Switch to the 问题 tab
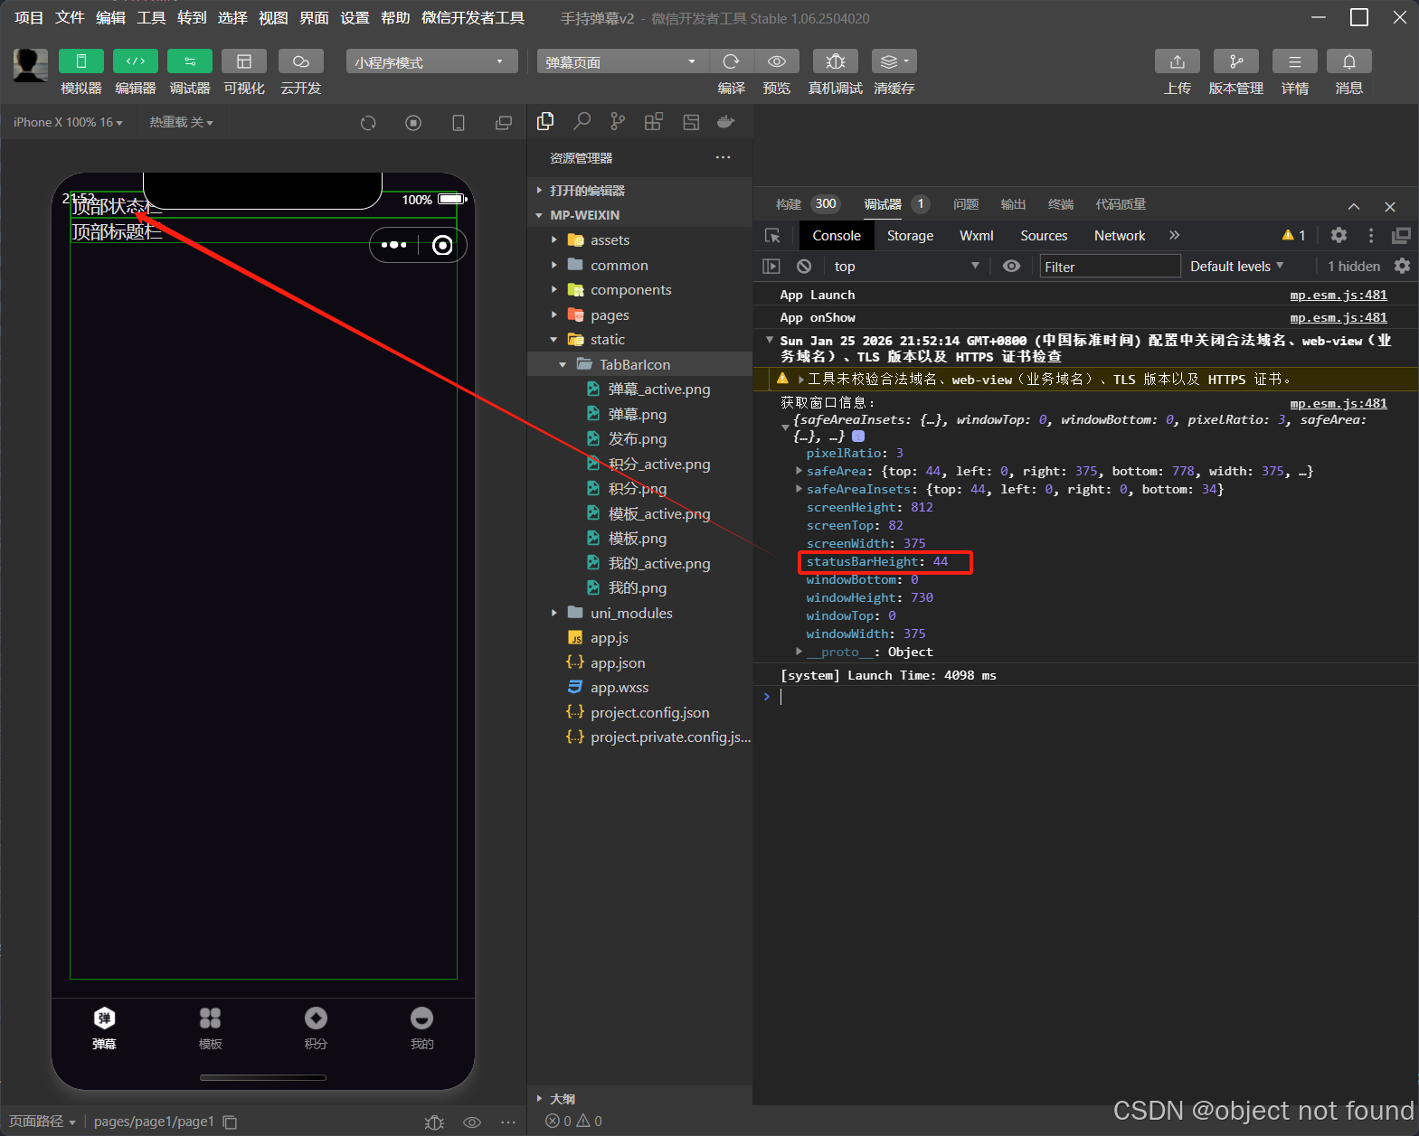 pyautogui.click(x=966, y=204)
